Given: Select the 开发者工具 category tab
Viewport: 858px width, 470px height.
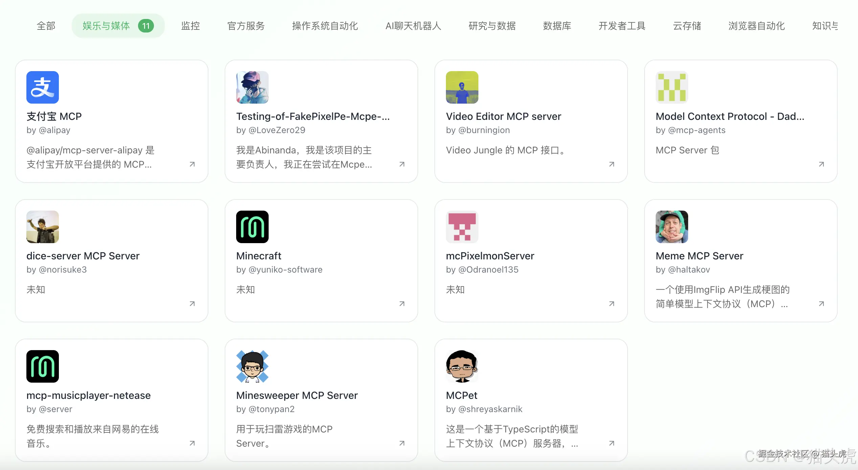Looking at the screenshot, I should click(622, 26).
